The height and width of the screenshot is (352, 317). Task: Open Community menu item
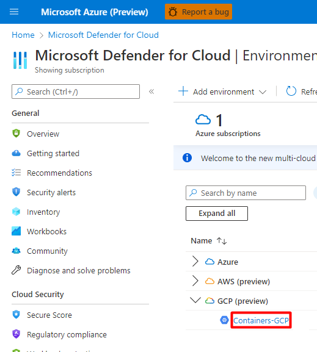47,251
